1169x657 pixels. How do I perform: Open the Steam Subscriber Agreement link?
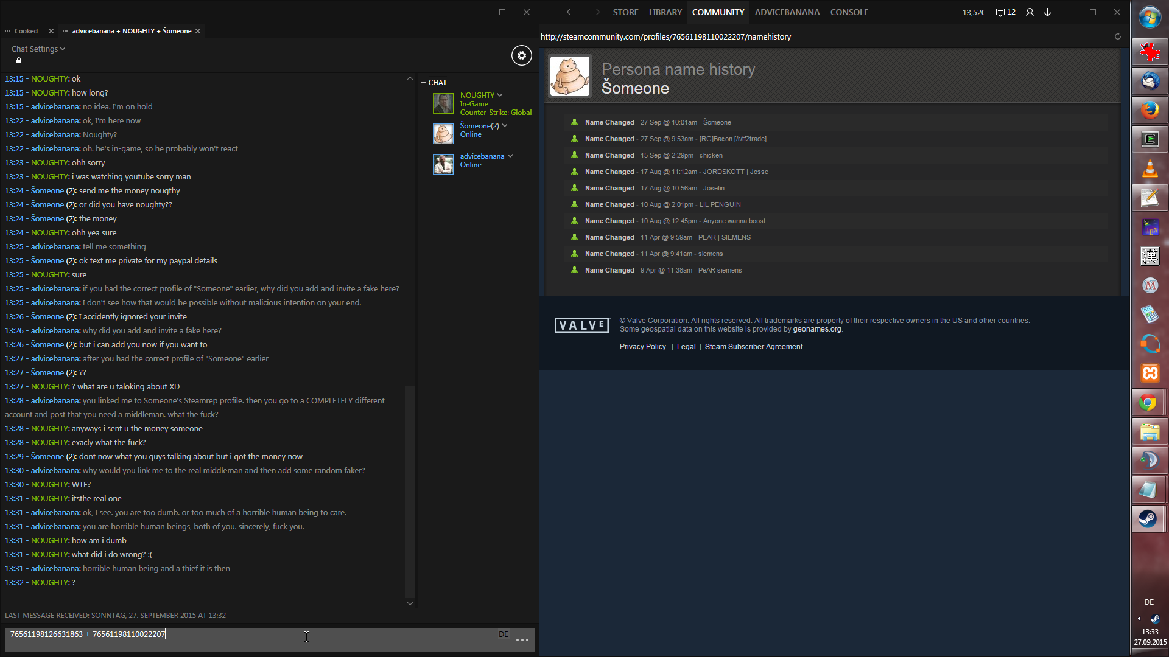tap(753, 347)
